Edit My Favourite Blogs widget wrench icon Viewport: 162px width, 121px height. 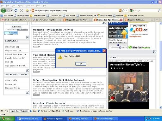(x=28, y=93)
